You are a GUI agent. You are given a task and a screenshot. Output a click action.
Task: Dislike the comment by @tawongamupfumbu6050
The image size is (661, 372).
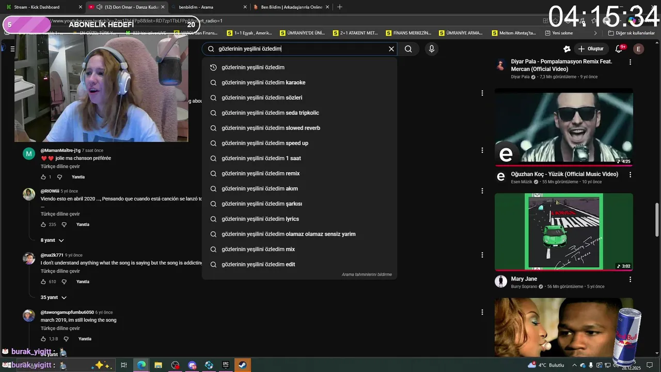coord(66,339)
